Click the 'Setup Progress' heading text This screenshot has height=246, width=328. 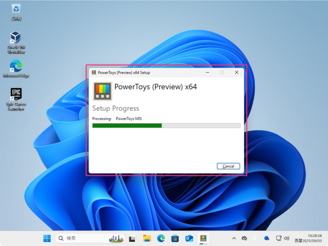pos(116,108)
